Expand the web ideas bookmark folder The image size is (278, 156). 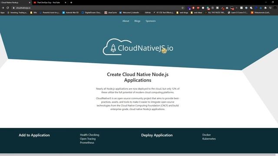[196, 13]
